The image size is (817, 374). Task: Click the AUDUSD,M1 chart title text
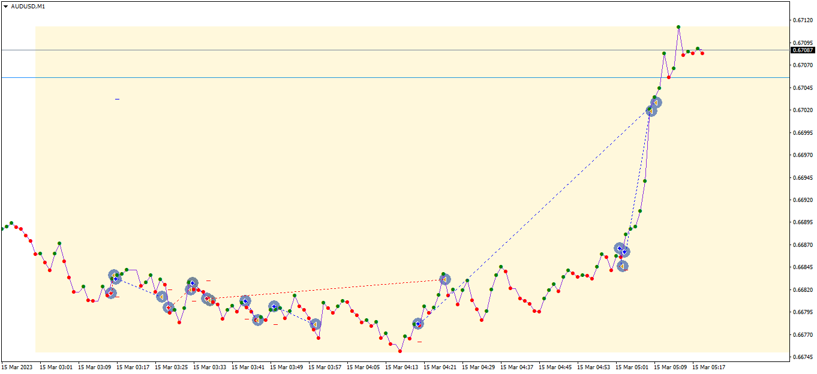[28, 6]
